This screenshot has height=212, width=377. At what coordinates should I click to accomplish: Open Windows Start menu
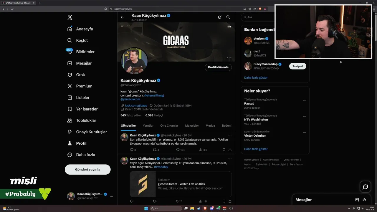coord(146,208)
